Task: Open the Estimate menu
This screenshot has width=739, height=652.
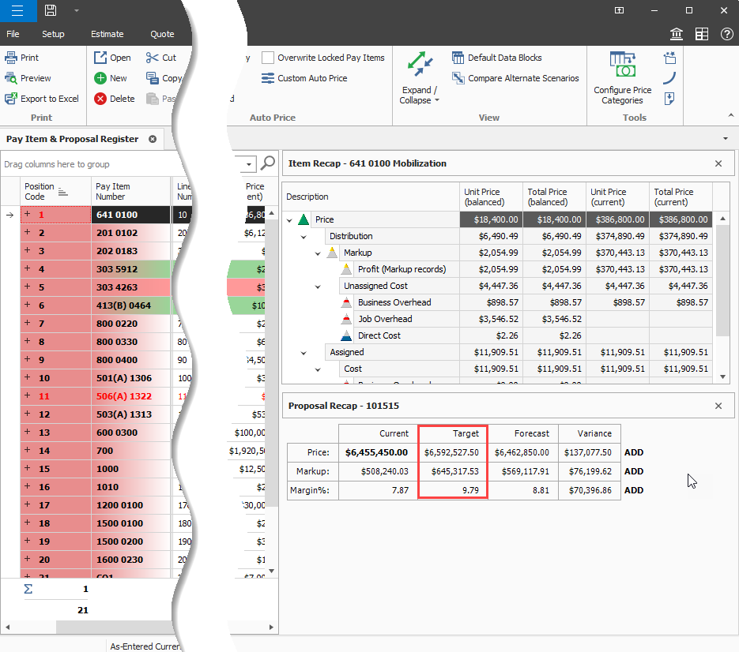Action: coord(107,34)
